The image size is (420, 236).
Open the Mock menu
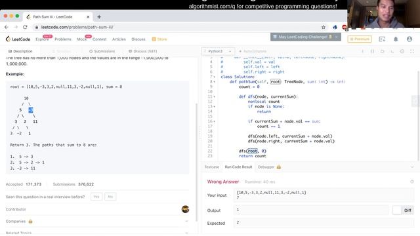pyautogui.click(x=81, y=39)
